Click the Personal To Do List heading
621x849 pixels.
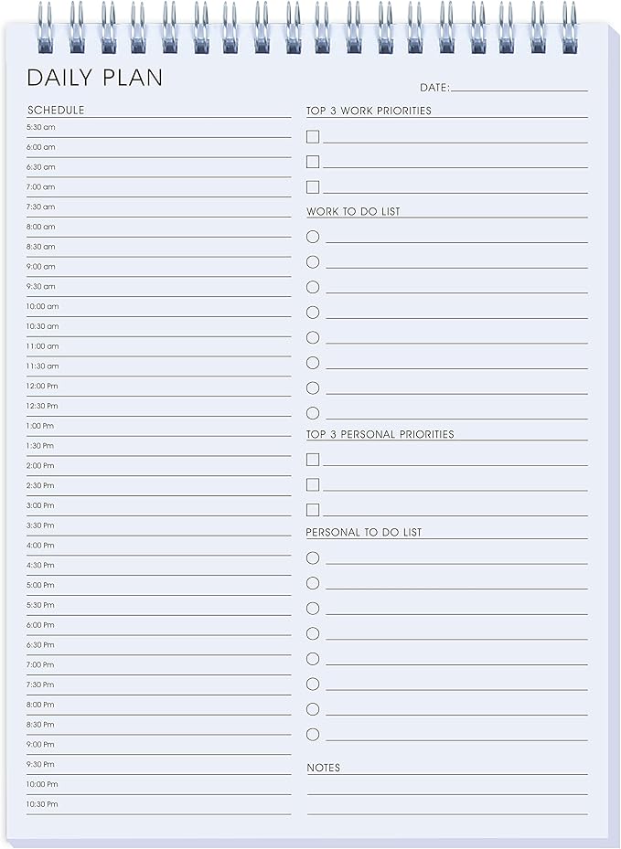tap(364, 532)
